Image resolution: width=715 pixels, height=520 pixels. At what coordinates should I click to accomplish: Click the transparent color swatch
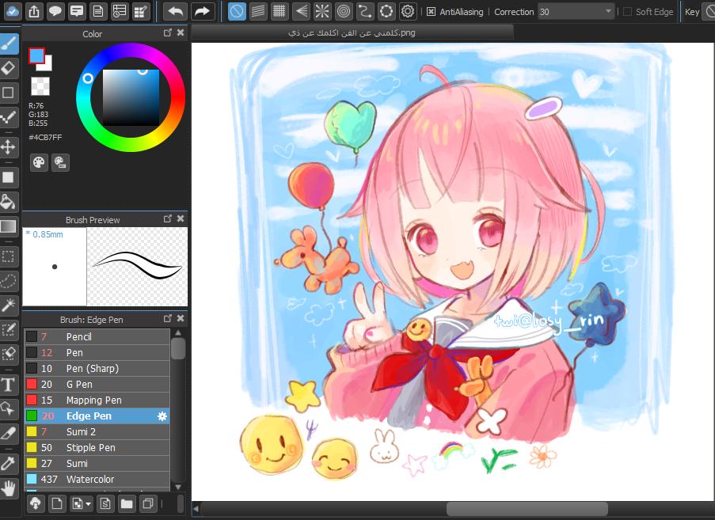click(40, 86)
